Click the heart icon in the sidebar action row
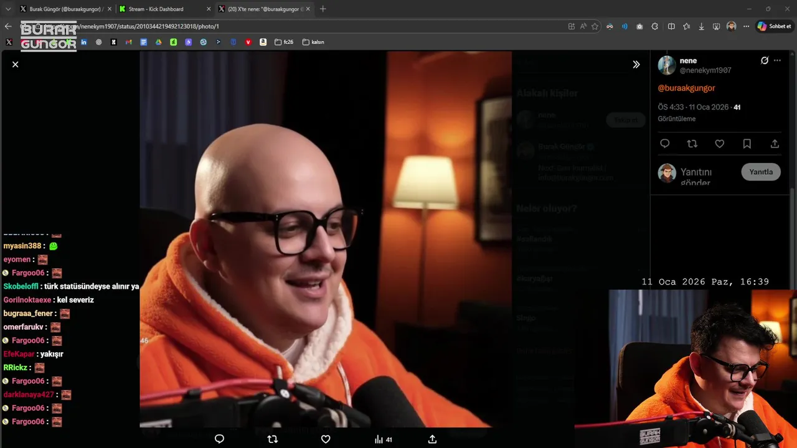The height and width of the screenshot is (448, 797). (719, 144)
